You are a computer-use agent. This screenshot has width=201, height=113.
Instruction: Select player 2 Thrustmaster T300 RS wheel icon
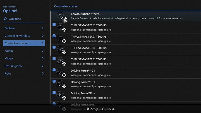coord(60,39)
